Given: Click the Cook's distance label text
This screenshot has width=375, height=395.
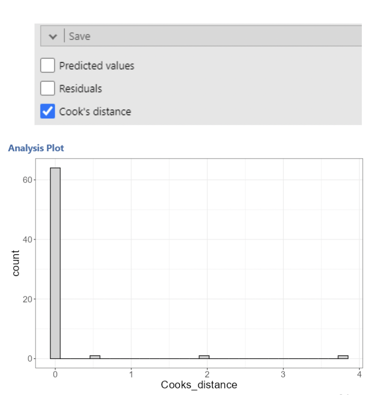Looking at the screenshot, I should point(95,112).
